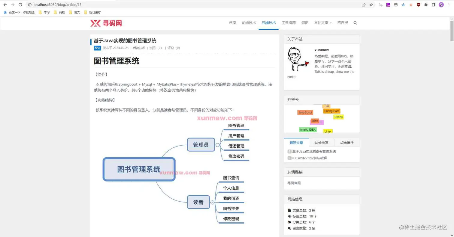This screenshot has width=454, height=237.
Task: Click the Spring Boot tag in the tag cloud
Action: (331, 111)
